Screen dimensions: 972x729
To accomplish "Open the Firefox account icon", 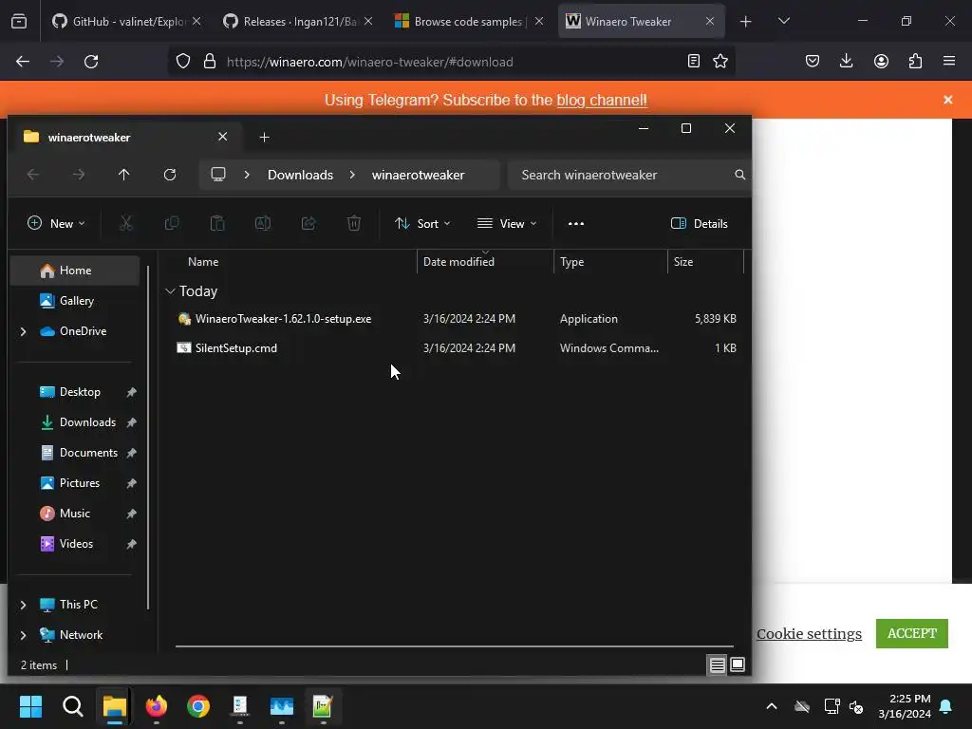I will 881,61.
